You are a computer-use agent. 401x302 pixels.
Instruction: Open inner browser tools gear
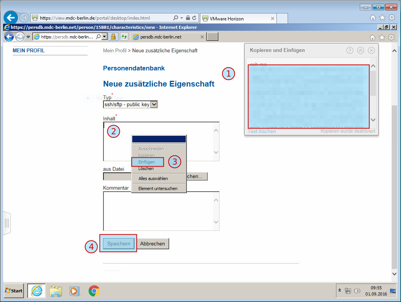pos(391,38)
